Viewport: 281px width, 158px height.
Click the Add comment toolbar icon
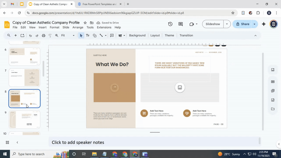point(112,36)
